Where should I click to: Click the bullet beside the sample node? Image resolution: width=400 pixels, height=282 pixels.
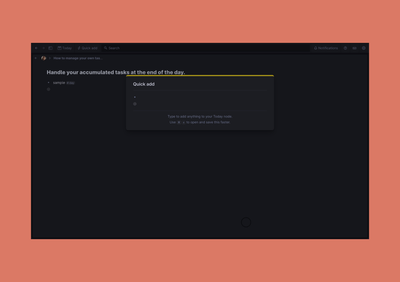point(48,83)
